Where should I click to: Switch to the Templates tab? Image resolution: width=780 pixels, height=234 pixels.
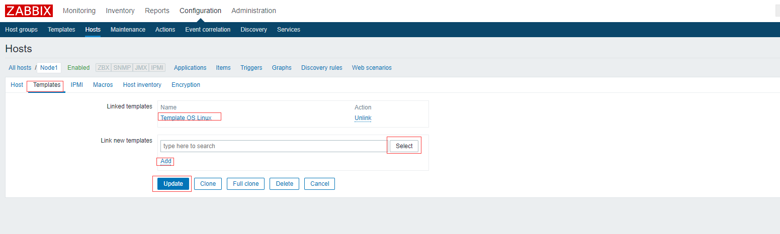tap(47, 85)
